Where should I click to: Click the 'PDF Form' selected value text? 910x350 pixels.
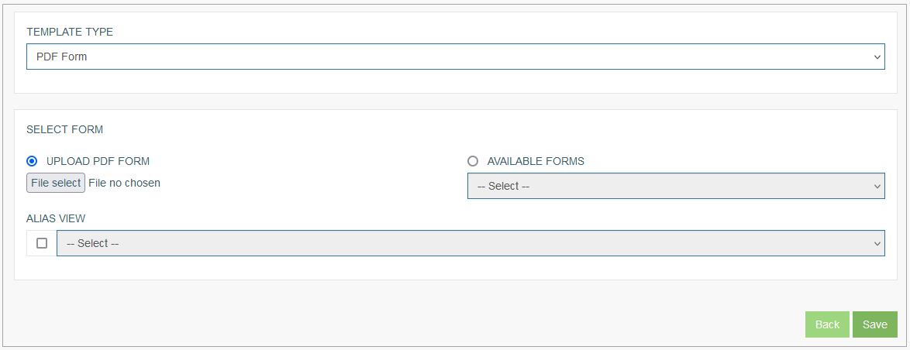tap(61, 57)
